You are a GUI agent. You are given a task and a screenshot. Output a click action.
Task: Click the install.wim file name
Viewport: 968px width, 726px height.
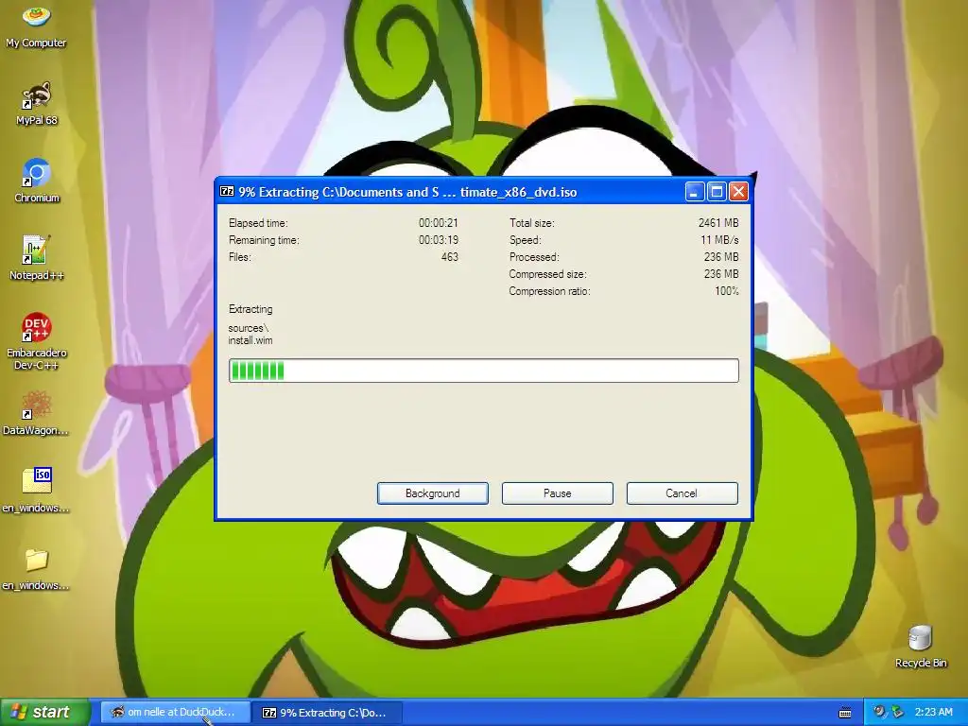[x=250, y=340]
